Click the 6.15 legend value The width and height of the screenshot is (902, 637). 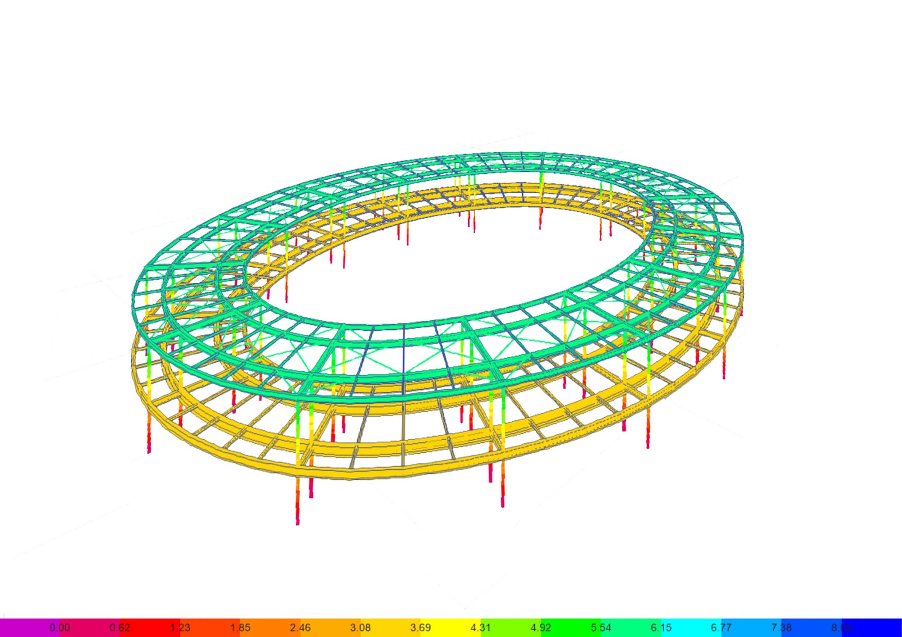(x=661, y=628)
